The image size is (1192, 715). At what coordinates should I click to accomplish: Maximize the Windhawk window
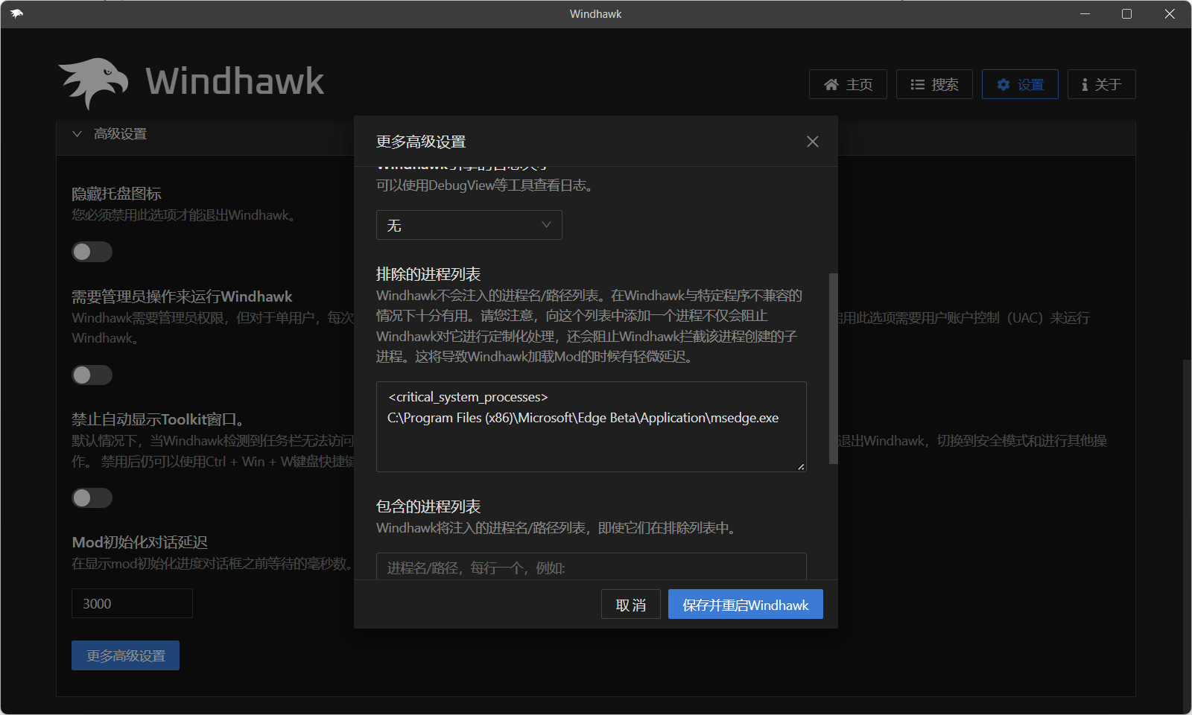coord(1126,13)
